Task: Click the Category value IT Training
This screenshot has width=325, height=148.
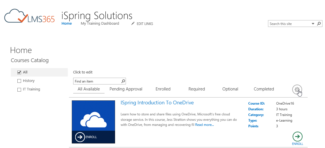Action: [x=284, y=115]
